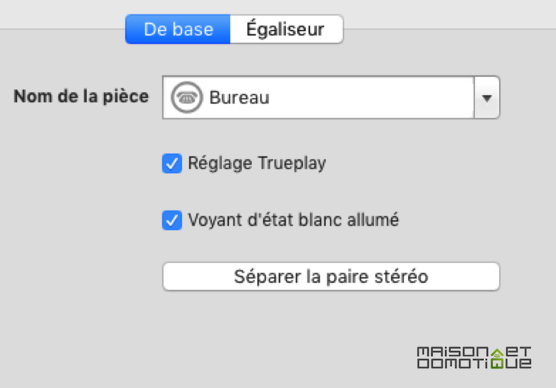Image resolution: width=556 pixels, height=388 pixels.
Task: Click the Réglage Trueplay label text
Action: [x=257, y=163]
